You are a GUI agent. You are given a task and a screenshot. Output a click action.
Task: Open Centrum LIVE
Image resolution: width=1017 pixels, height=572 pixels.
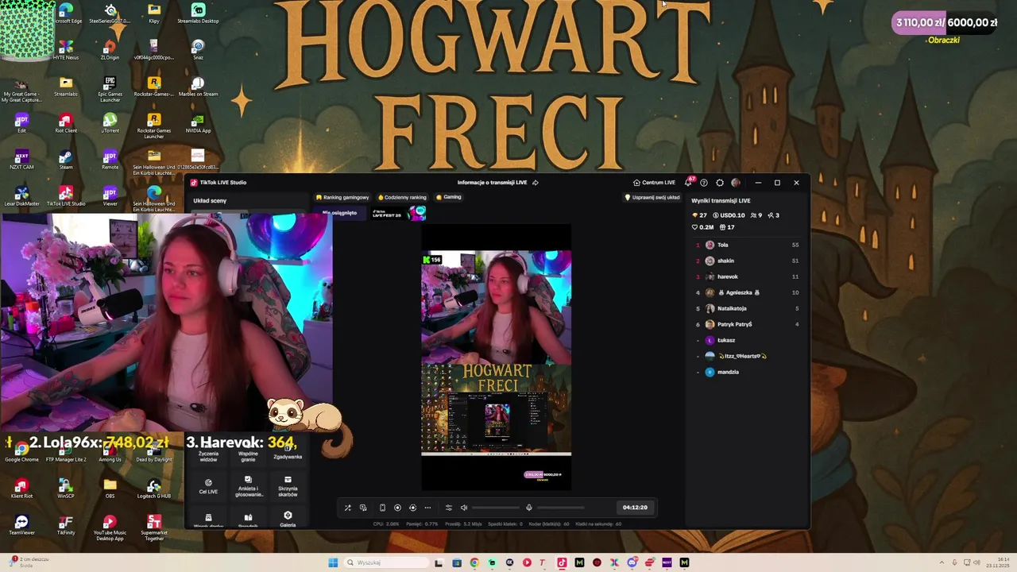pyautogui.click(x=654, y=183)
